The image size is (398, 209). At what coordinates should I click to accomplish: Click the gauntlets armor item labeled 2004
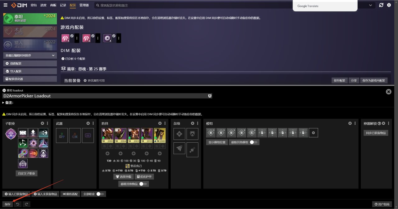pos(121,136)
